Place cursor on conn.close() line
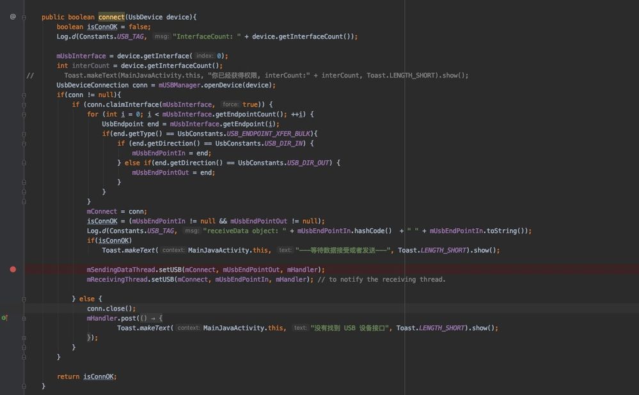 pos(102,308)
